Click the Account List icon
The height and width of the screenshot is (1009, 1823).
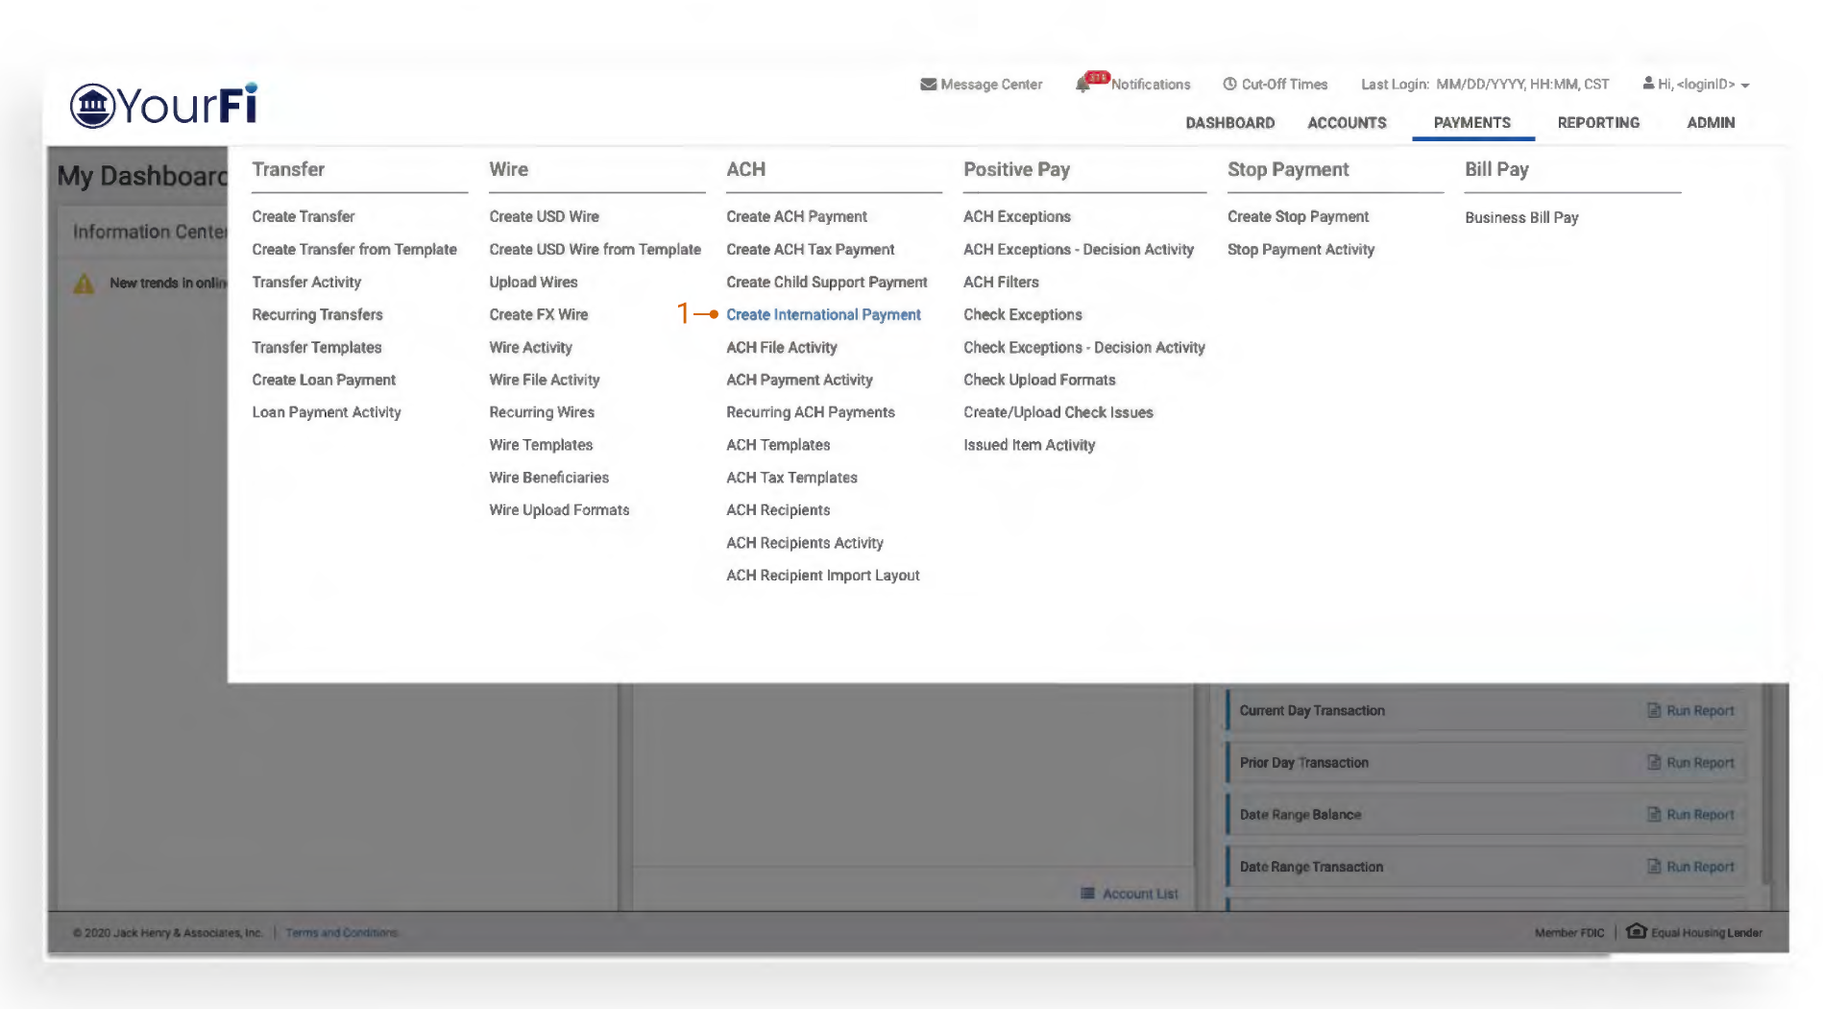pos(1087,894)
